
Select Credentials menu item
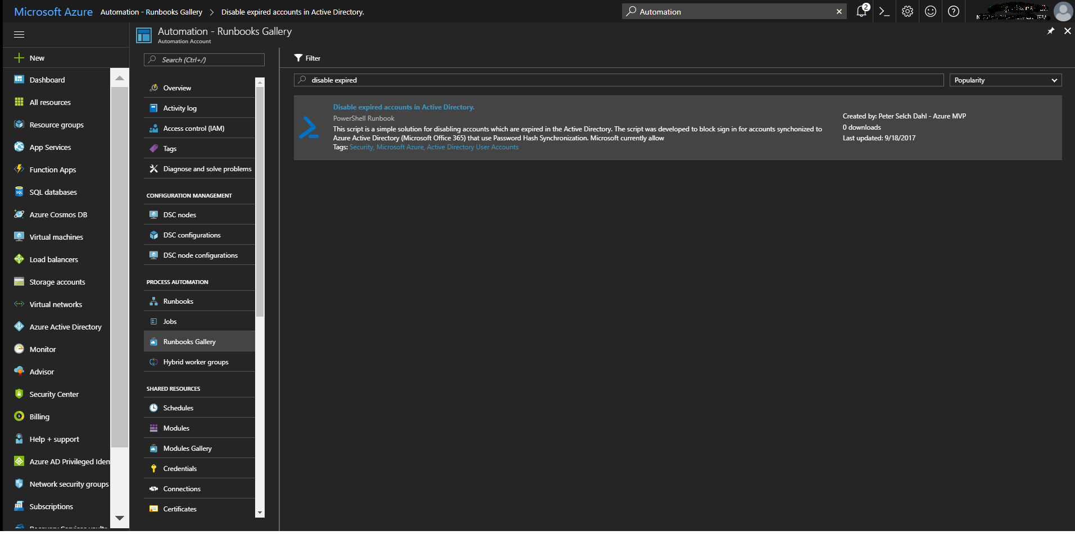pyautogui.click(x=199, y=469)
